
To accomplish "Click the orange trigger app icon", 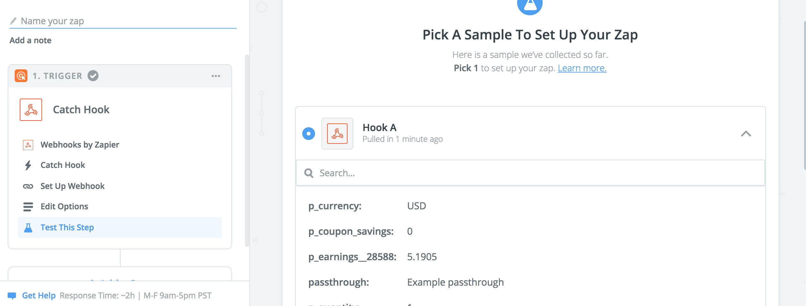I will point(21,76).
